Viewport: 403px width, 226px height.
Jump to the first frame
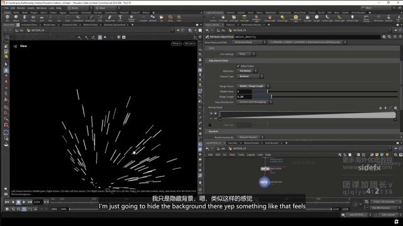pos(7,202)
